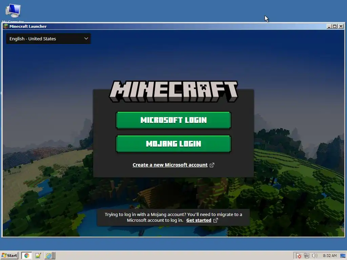This screenshot has width=347, height=260.
Task: Click the show desktop icon in the tray
Action: (x=343, y=256)
